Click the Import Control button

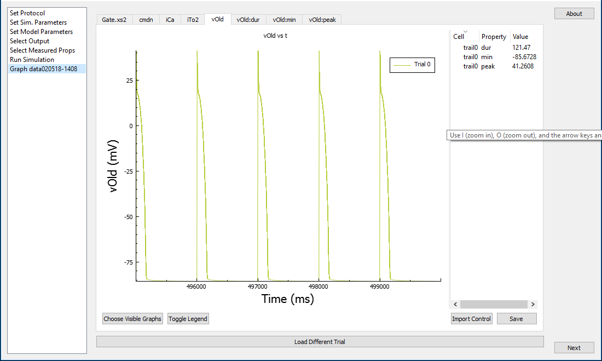click(471, 319)
